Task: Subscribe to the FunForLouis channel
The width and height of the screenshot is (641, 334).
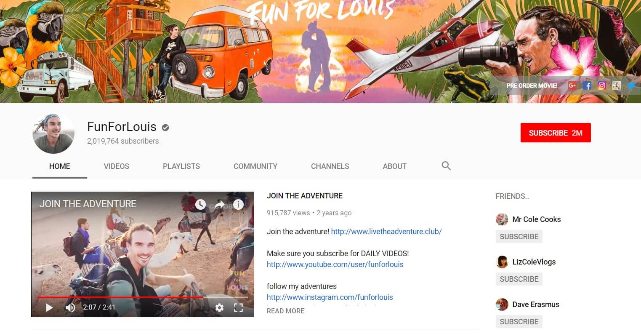Action: 555,133
